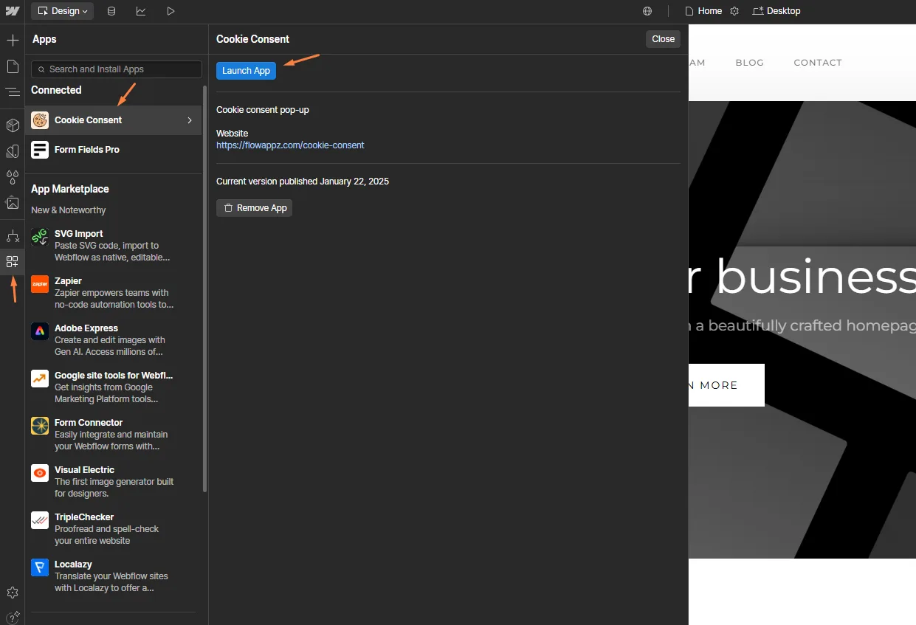This screenshot has height=625, width=916.
Task: Open the Navigator panel icon
Action: (x=13, y=92)
